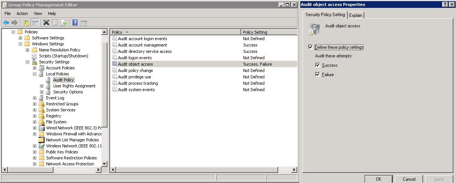Collapse the Security Settings node
Screen dimensions: 456x183
28,62
